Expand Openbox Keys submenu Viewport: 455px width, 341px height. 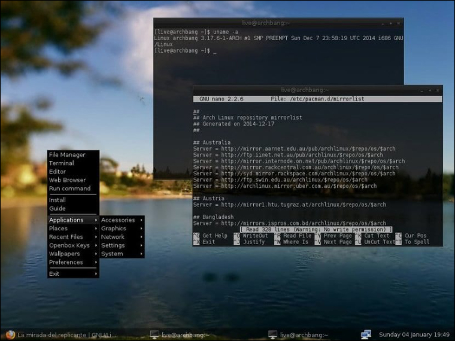[x=73, y=245]
